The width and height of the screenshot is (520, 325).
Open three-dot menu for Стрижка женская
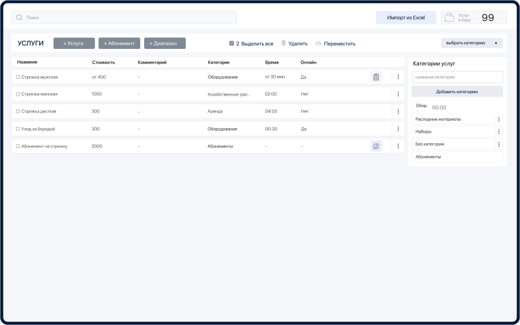coord(398,94)
